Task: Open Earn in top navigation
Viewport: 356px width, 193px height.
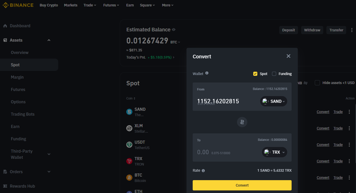Action: click(x=130, y=5)
